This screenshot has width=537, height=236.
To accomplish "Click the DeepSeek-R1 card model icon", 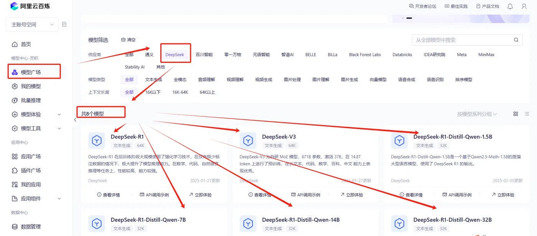I will point(97,140).
